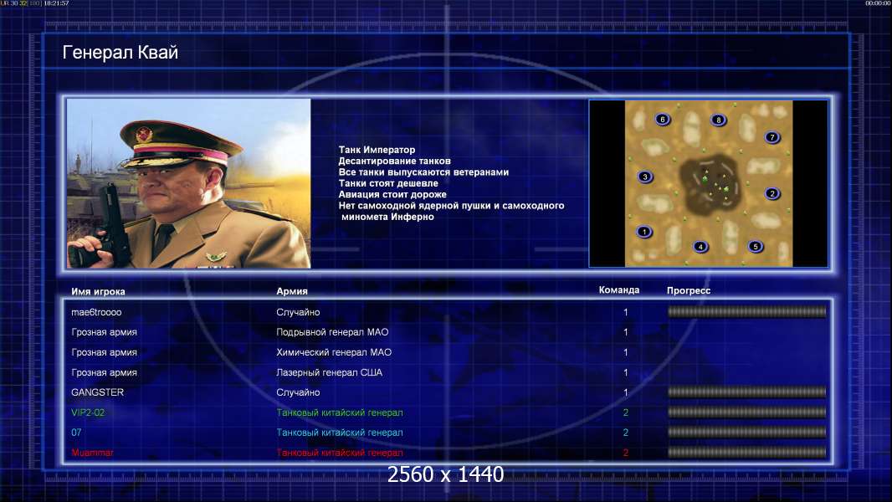Select player name GANGSTER
This screenshot has height=502, width=892.
point(97,392)
